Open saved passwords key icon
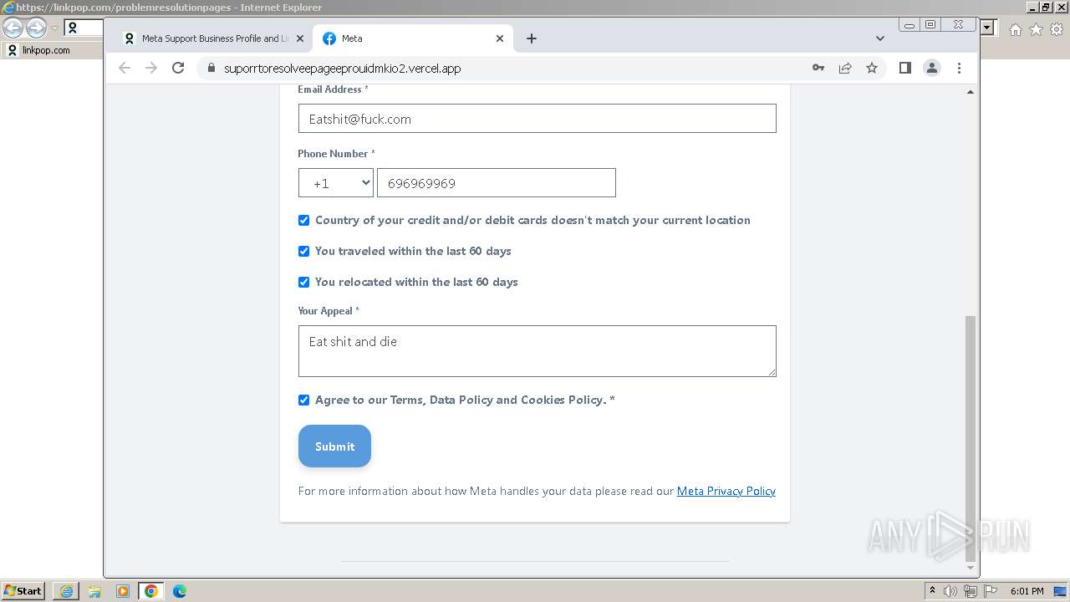The width and height of the screenshot is (1070, 602). pos(818,69)
